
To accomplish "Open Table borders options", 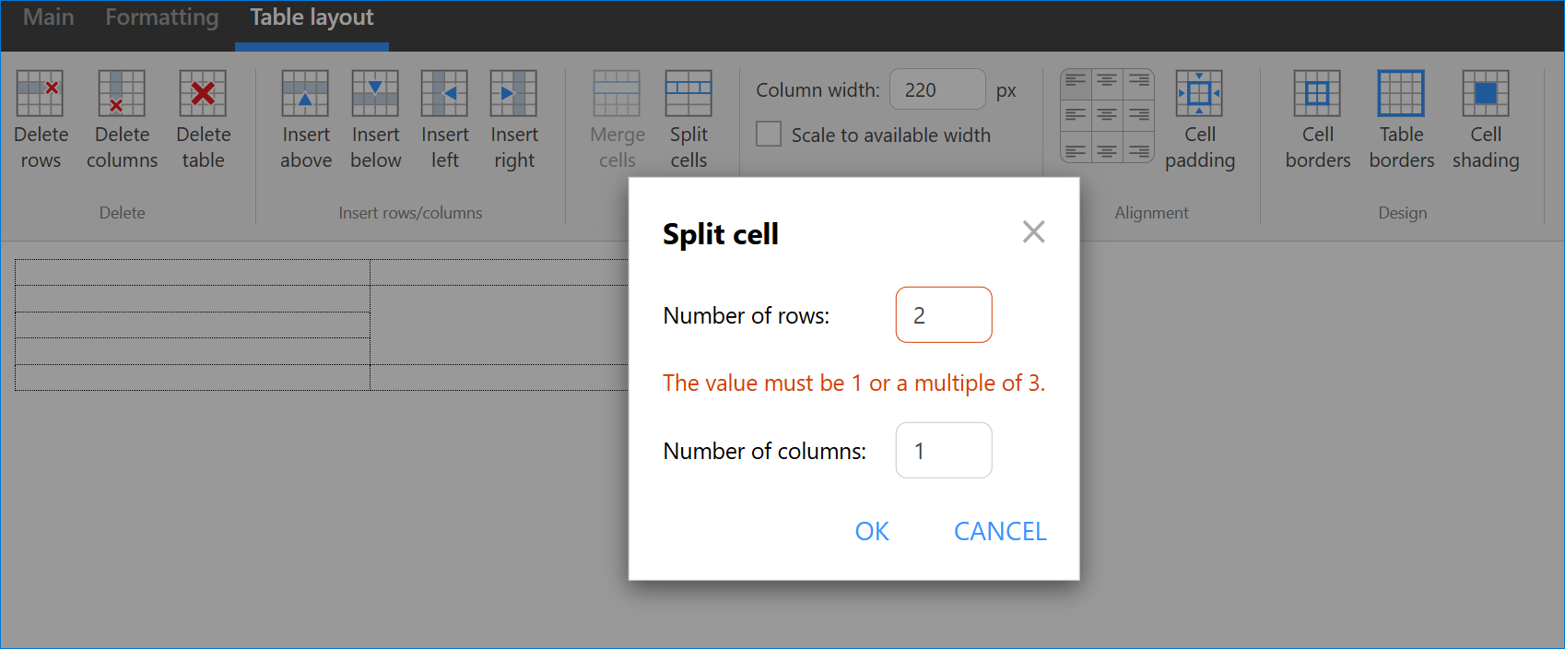I will (1401, 119).
